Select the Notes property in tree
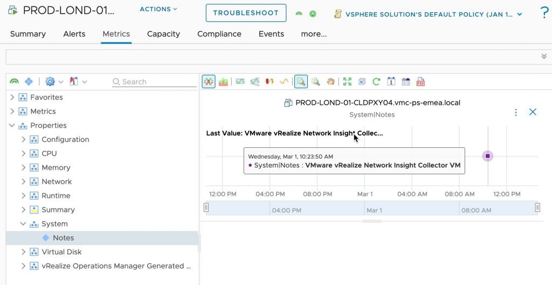This screenshot has width=552, height=285. click(102, 238)
